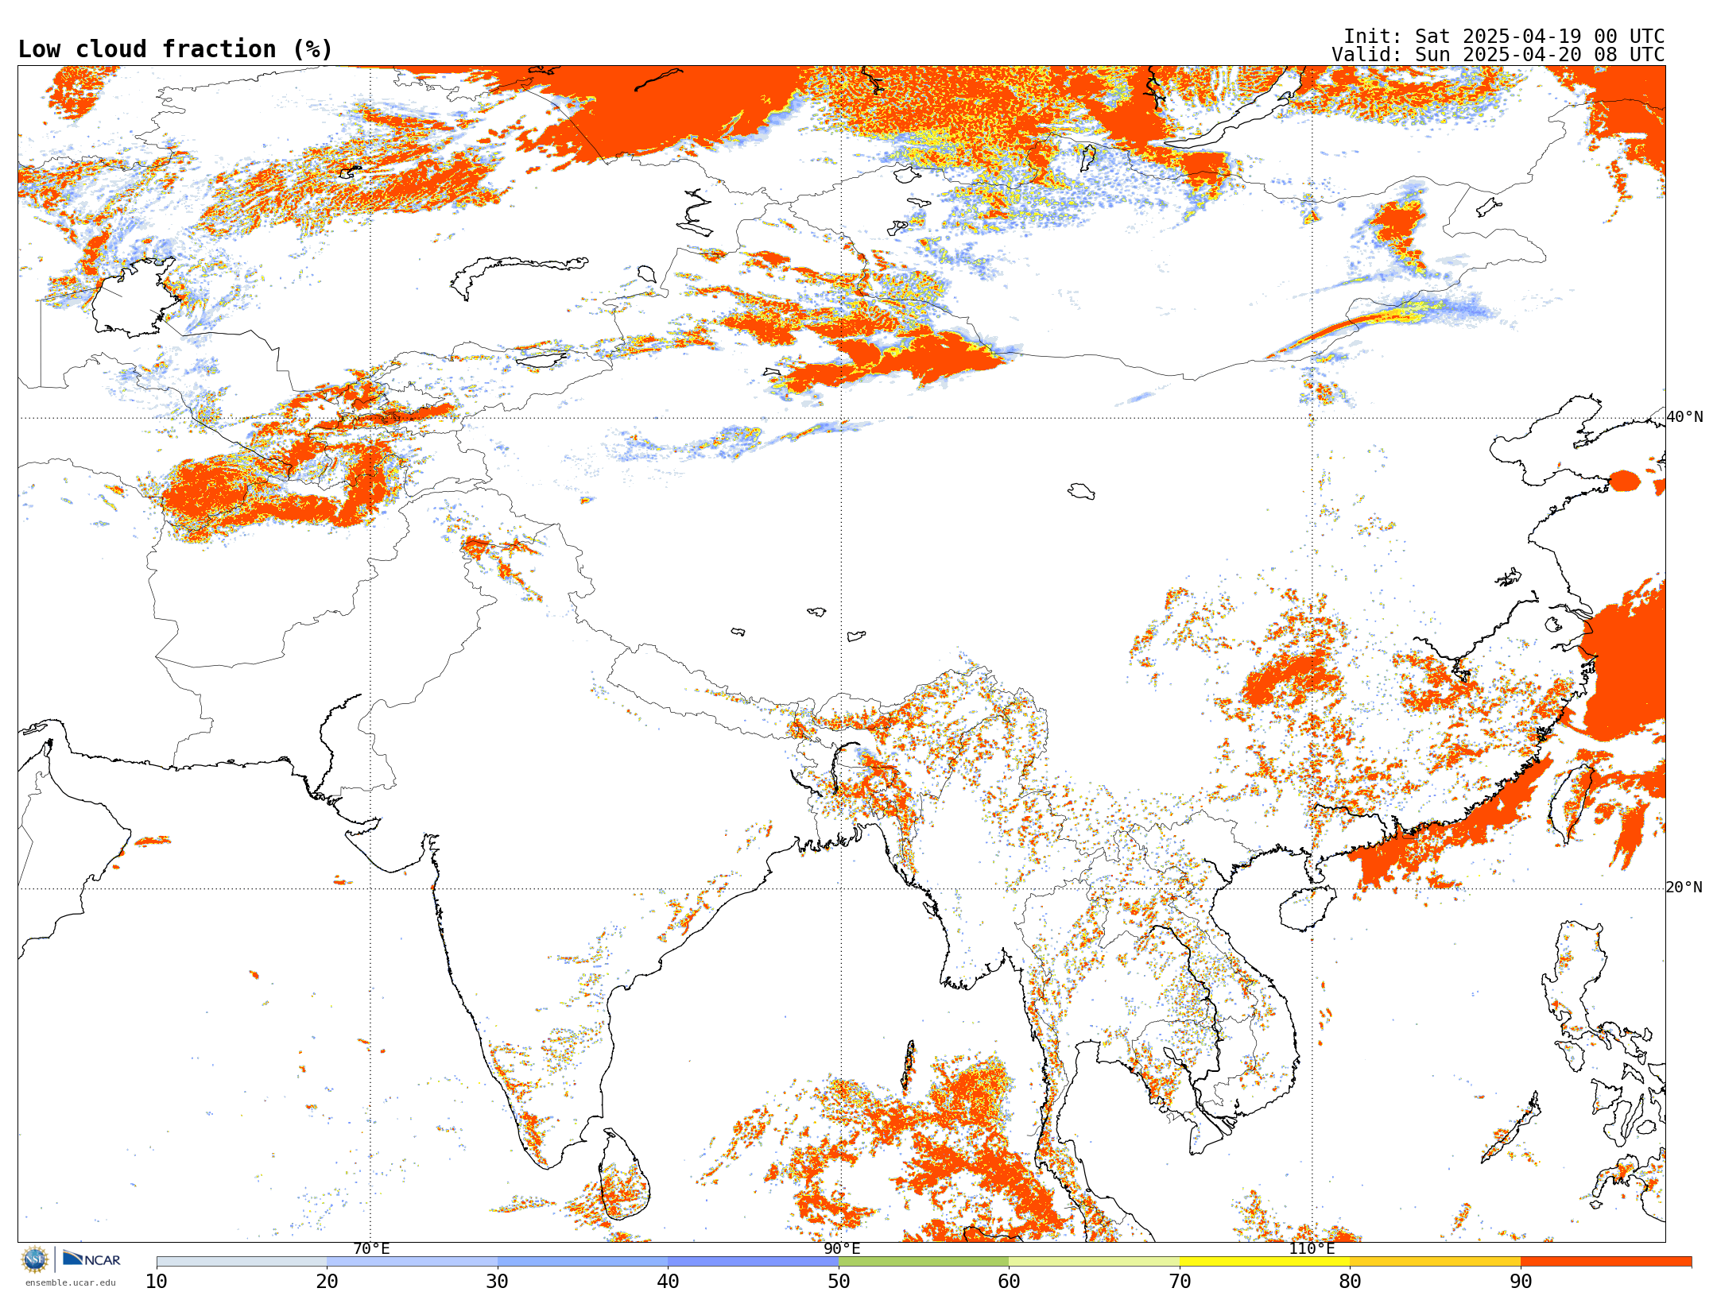Click the 'Low cloud fraction (%)' title
The image size is (1717, 1292).
point(175,49)
